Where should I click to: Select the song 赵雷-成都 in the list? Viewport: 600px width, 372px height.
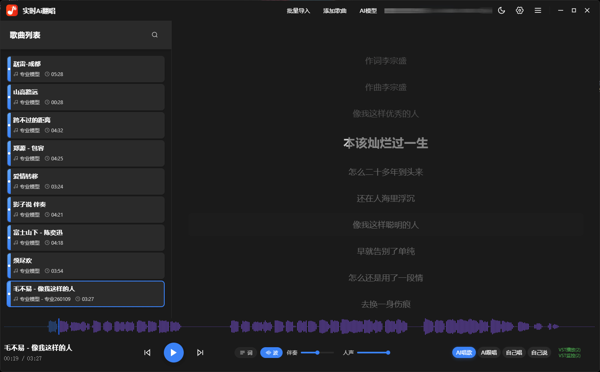(86, 69)
